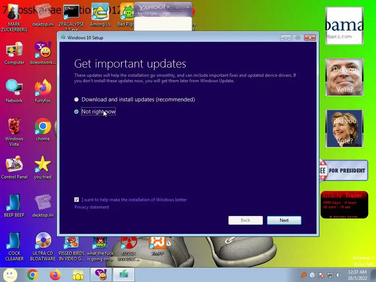
Task: Open the RUSSIA INVADES desktop icon
Action: [129, 249]
